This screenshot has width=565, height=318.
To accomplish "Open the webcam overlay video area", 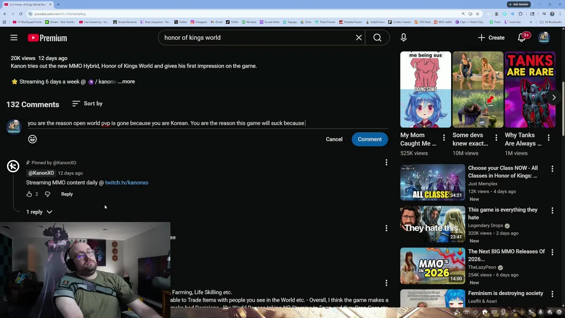I will [x=85, y=270].
